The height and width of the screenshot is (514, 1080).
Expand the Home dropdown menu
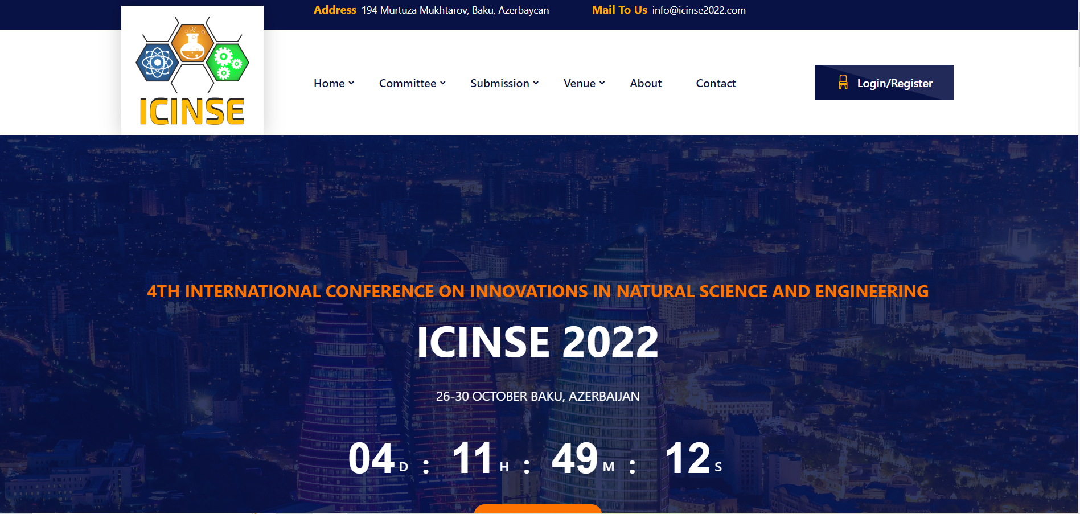(334, 83)
